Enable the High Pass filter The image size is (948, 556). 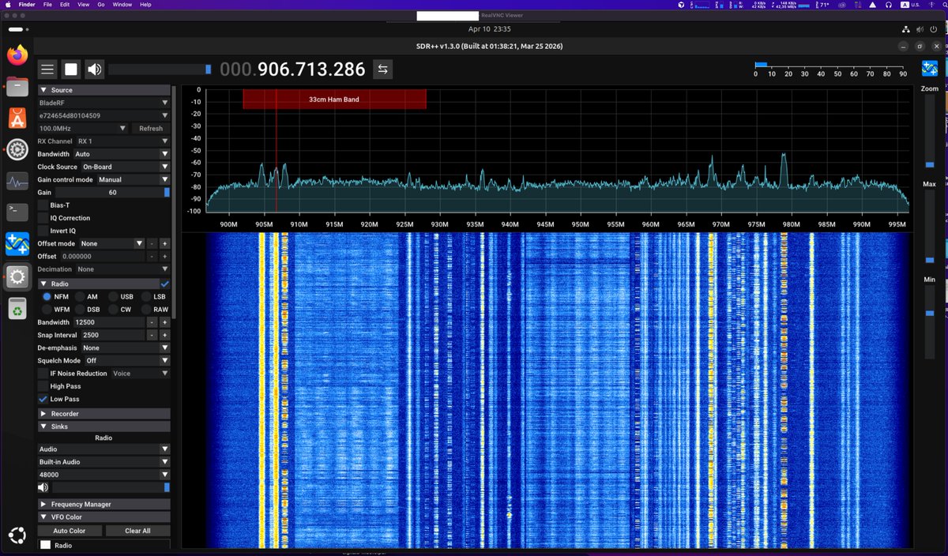coord(43,386)
